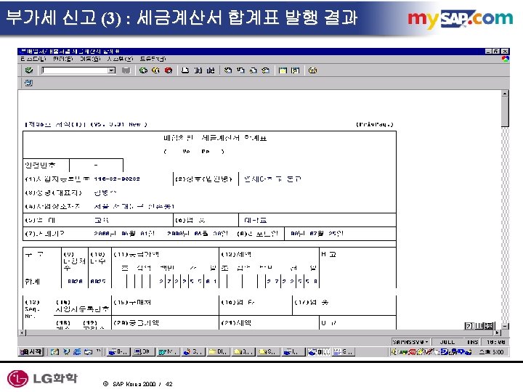Click the Korean IME indicator near scrollbar

[479, 326]
